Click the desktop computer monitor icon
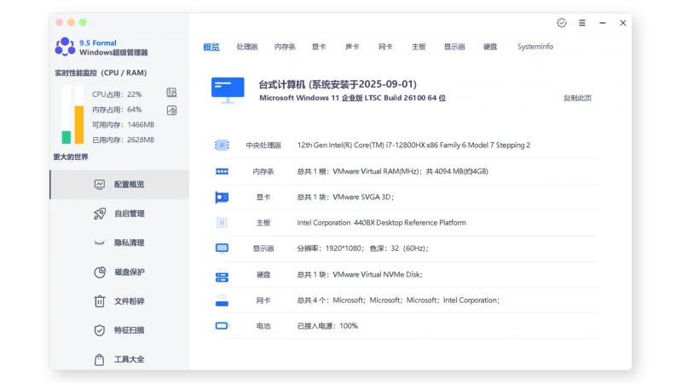Viewport: 682px width, 383px height. click(x=228, y=90)
